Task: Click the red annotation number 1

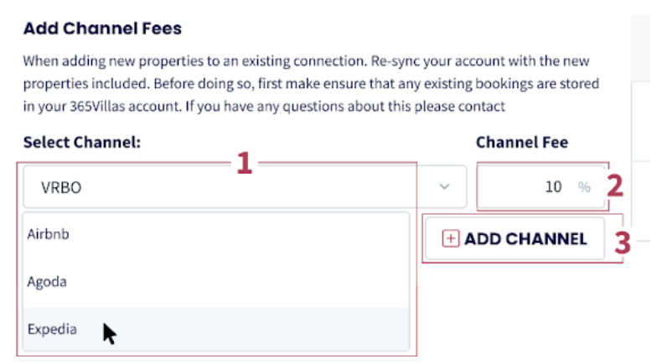Action: click(244, 164)
